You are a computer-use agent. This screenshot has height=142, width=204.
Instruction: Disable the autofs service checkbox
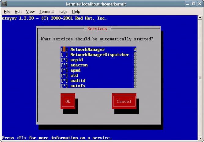click(65, 86)
